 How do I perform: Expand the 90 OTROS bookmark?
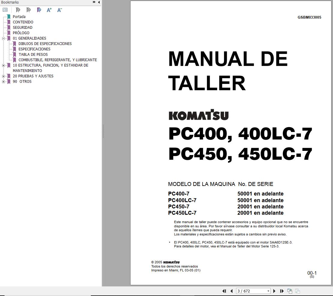3,82
